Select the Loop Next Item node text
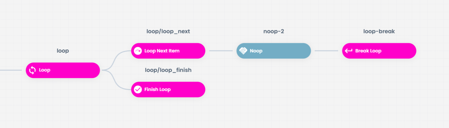 coord(162,51)
